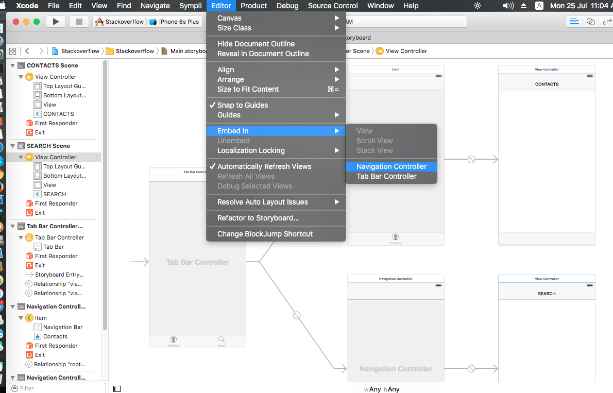Image resolution: width=613 pixels, height=393 pixels.
Task: Go forward with the right chevron in jump bar
Action: click(41, 51)
